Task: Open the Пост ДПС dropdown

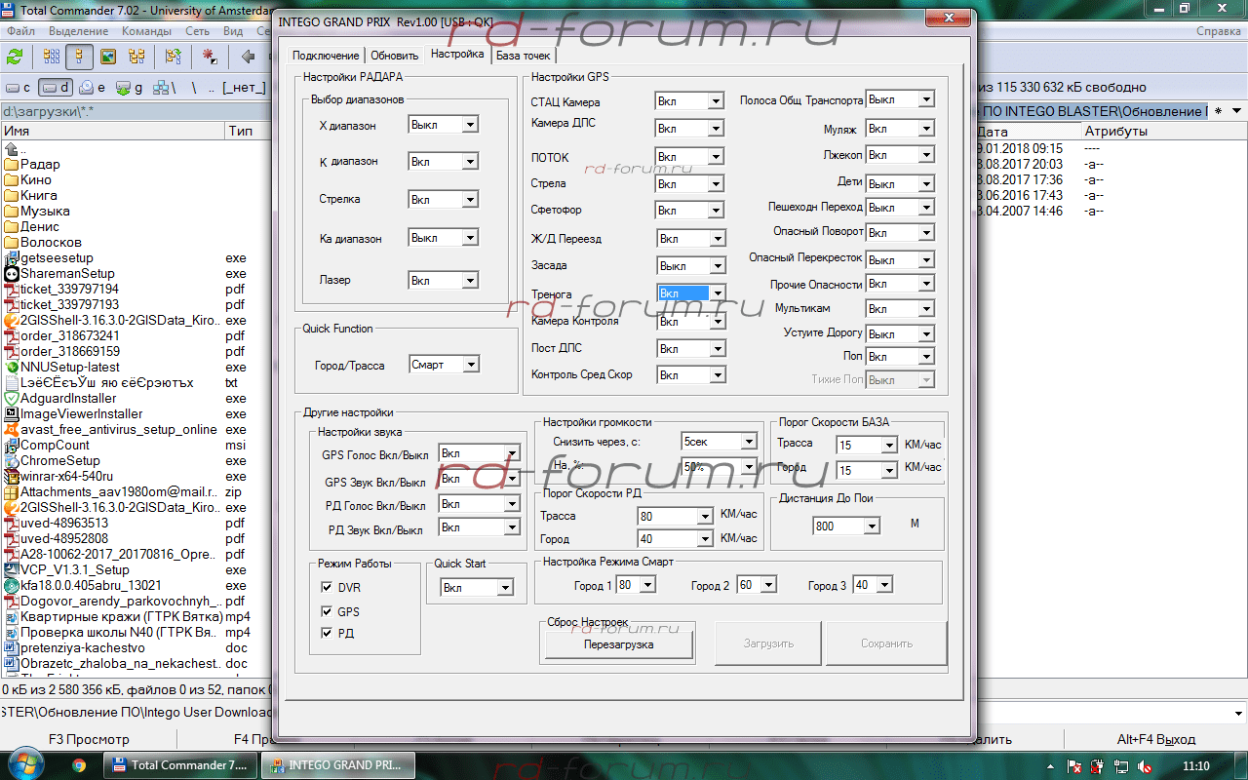Action: tap(717, 349)
